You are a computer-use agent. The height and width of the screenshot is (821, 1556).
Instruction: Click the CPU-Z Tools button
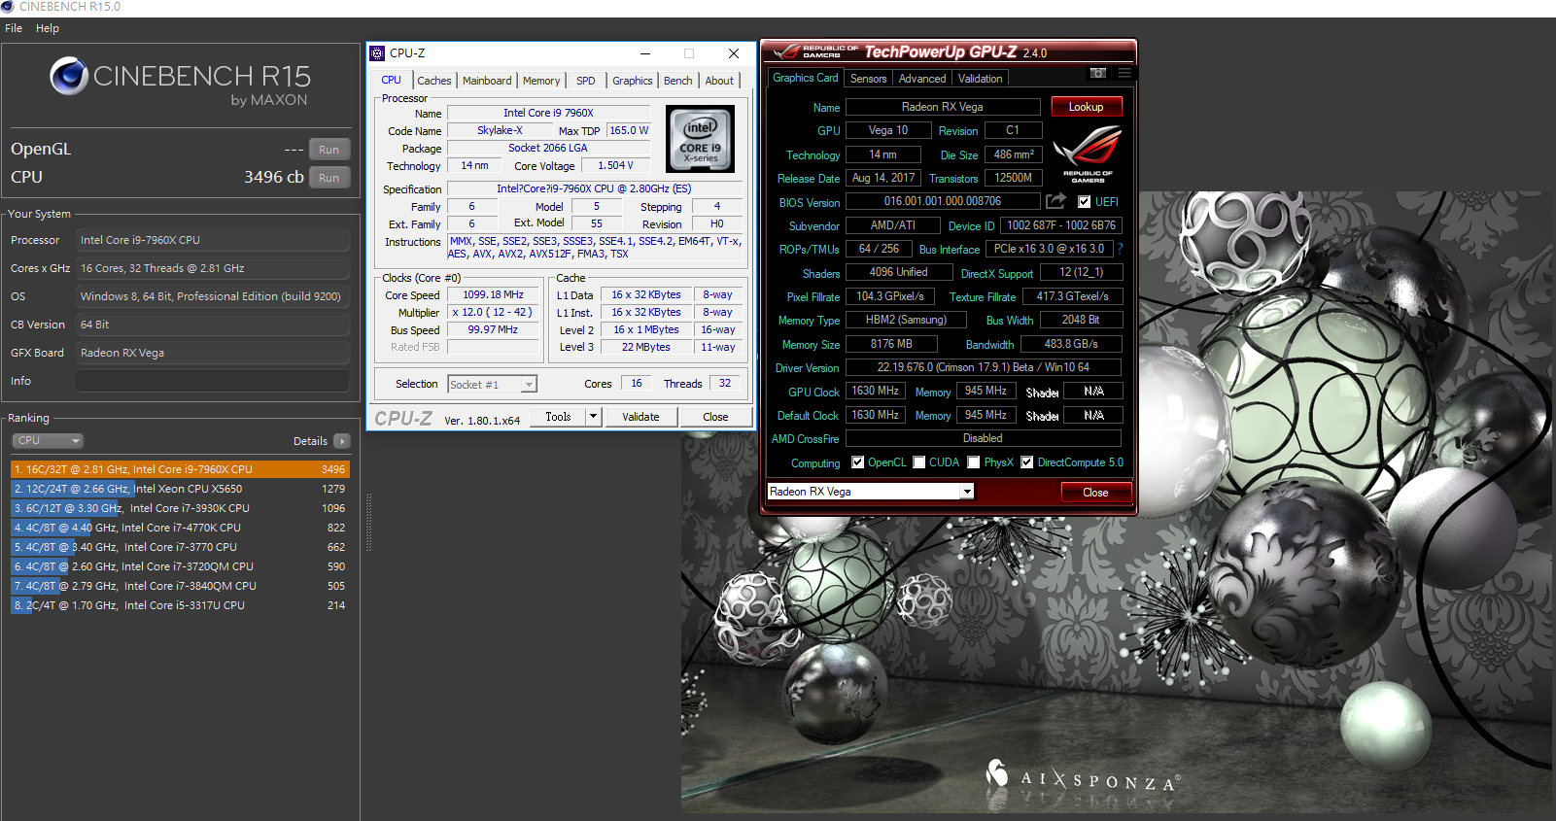(559, 417)
